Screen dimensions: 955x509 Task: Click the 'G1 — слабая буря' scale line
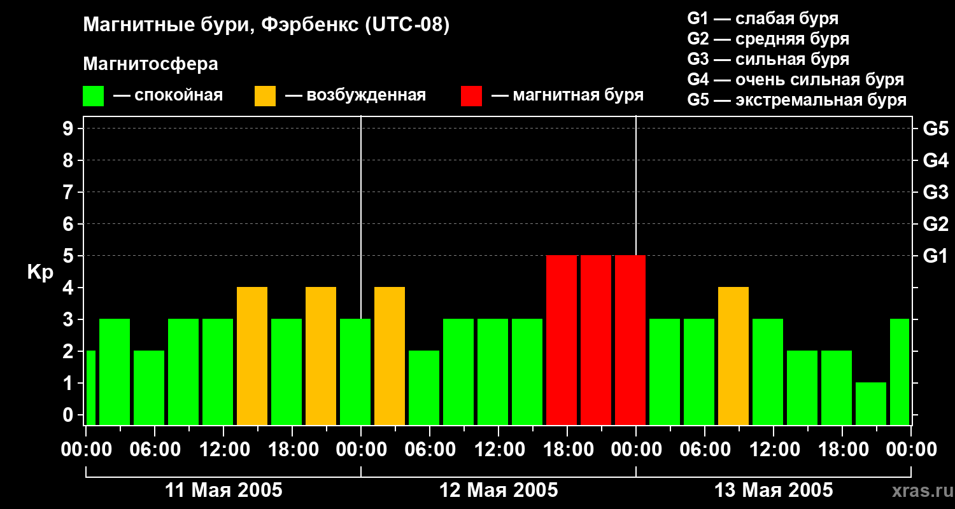pos(763,18)
